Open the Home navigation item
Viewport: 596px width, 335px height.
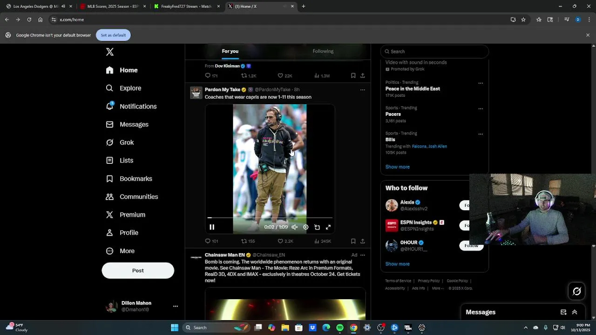(x=122, y=70)
